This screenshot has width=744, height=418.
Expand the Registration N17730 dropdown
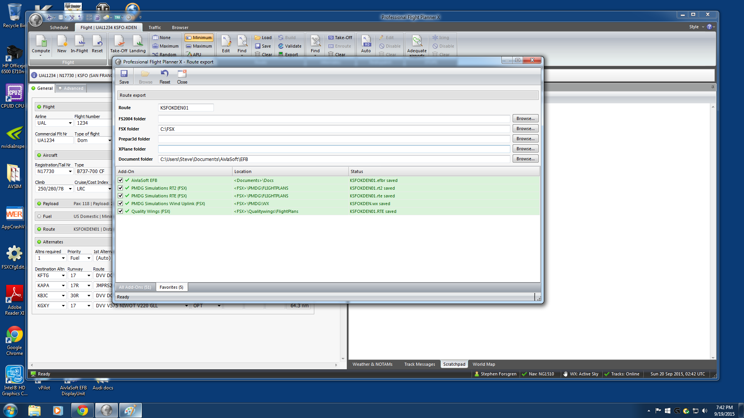coord(70,171)
